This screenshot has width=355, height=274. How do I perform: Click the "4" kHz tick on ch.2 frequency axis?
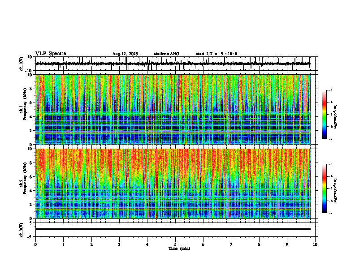[31, 191]
